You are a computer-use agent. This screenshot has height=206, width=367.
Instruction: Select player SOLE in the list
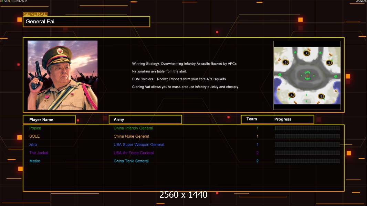[34, 136]
